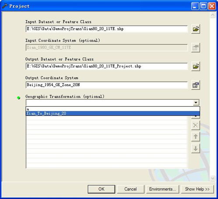This screenshot has width=218, height=199.
Task: Expand Geographic Transformation dropdown arrow
Action: pyautogui.click(x=196, y=103)
